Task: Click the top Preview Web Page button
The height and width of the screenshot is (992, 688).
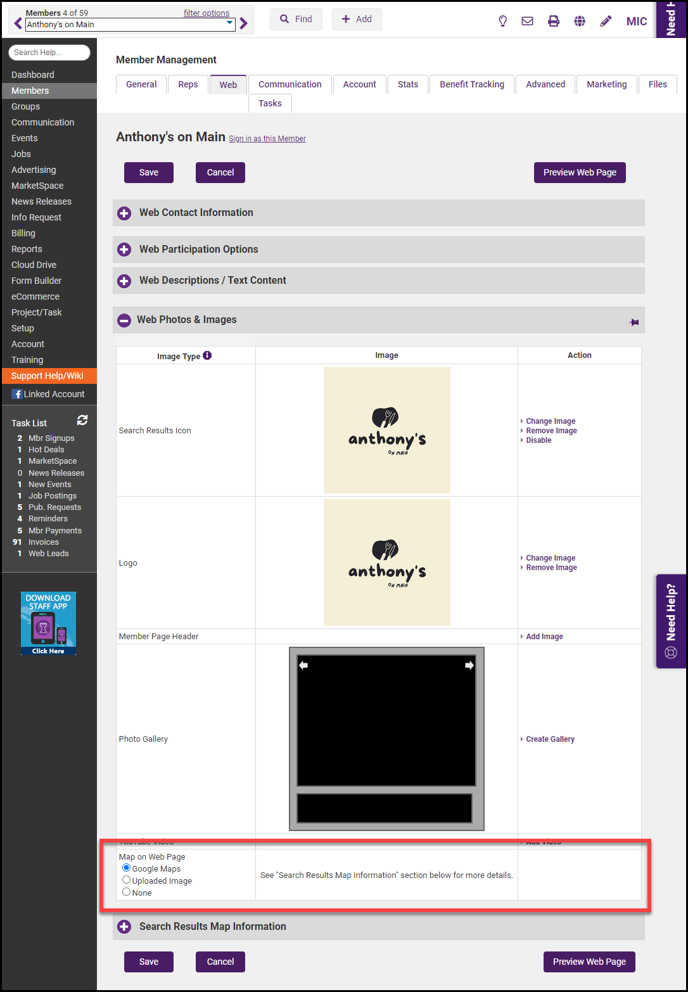Action: click(580, 172)
